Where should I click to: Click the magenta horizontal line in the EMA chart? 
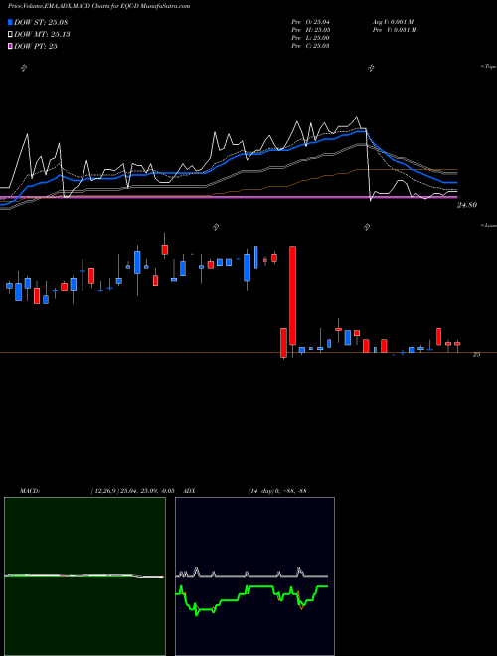click(x=229, y=197)
